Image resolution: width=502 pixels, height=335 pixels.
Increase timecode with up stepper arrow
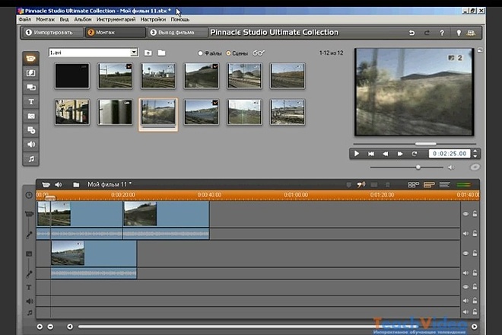(x=475, y=152)
